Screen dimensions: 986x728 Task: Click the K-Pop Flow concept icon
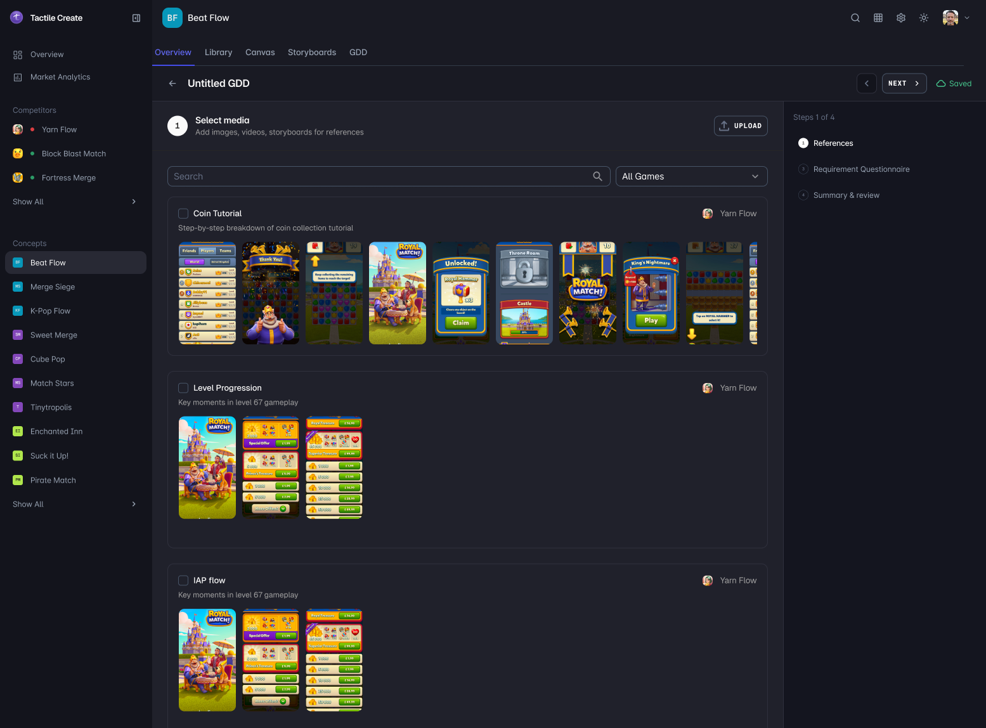18,311
